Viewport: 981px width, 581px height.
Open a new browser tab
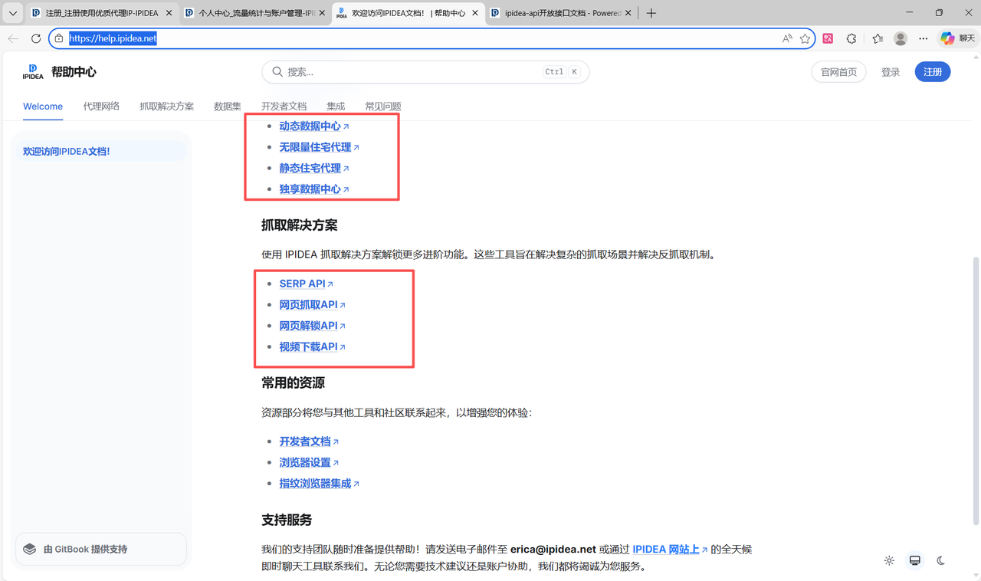coord(651,13)
